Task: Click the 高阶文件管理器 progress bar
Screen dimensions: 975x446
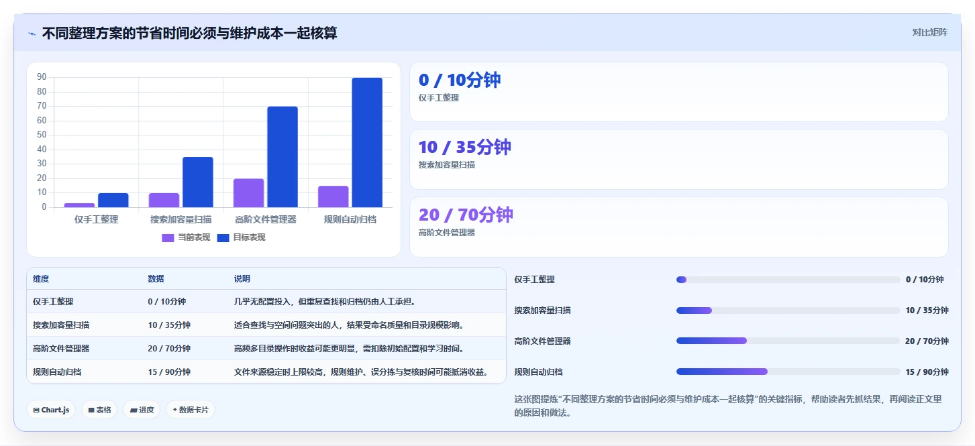Action: [x=788, y=341]
